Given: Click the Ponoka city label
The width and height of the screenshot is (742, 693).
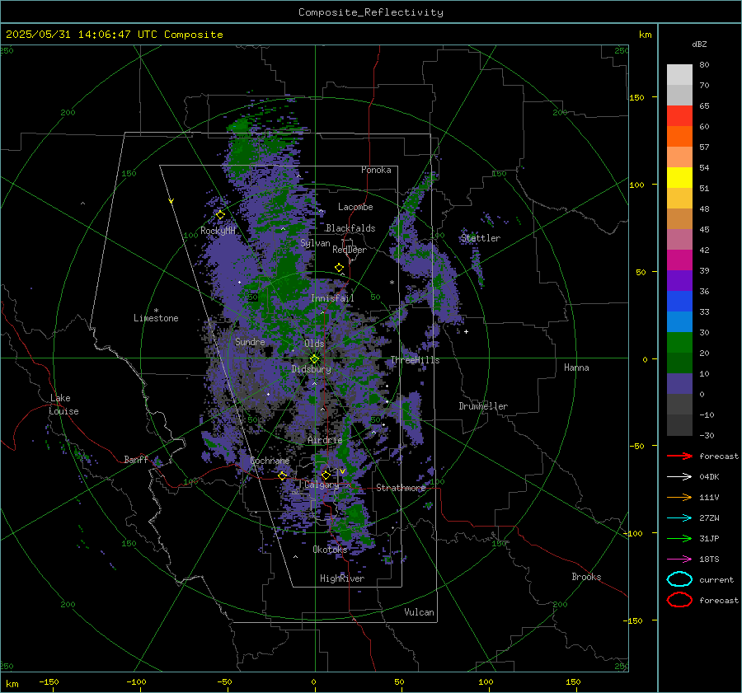Looking at the screenshot, I should tap(376, 170).
